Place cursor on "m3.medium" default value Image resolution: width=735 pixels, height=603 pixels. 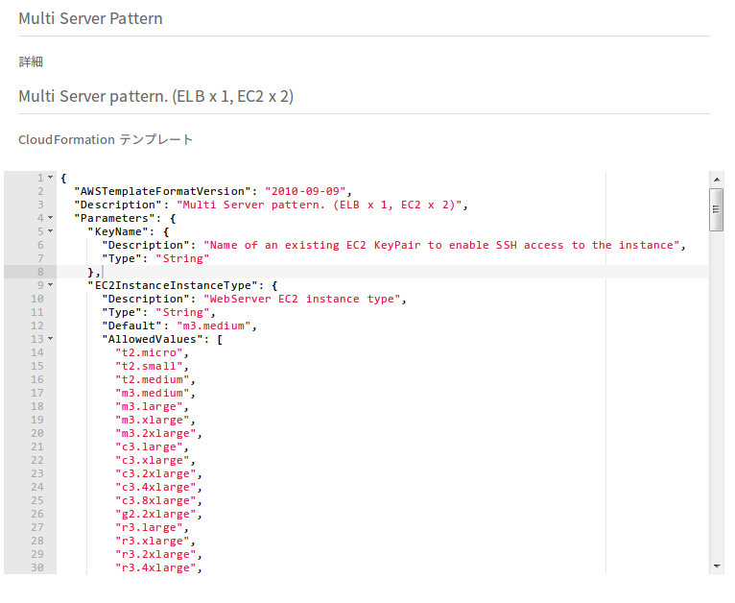214,326
